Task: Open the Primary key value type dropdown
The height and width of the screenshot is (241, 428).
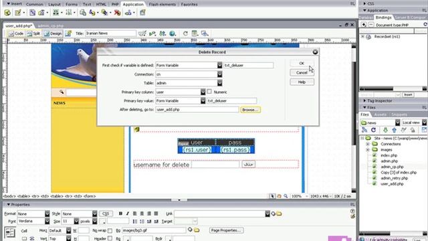Action: (x=203, y=101)
